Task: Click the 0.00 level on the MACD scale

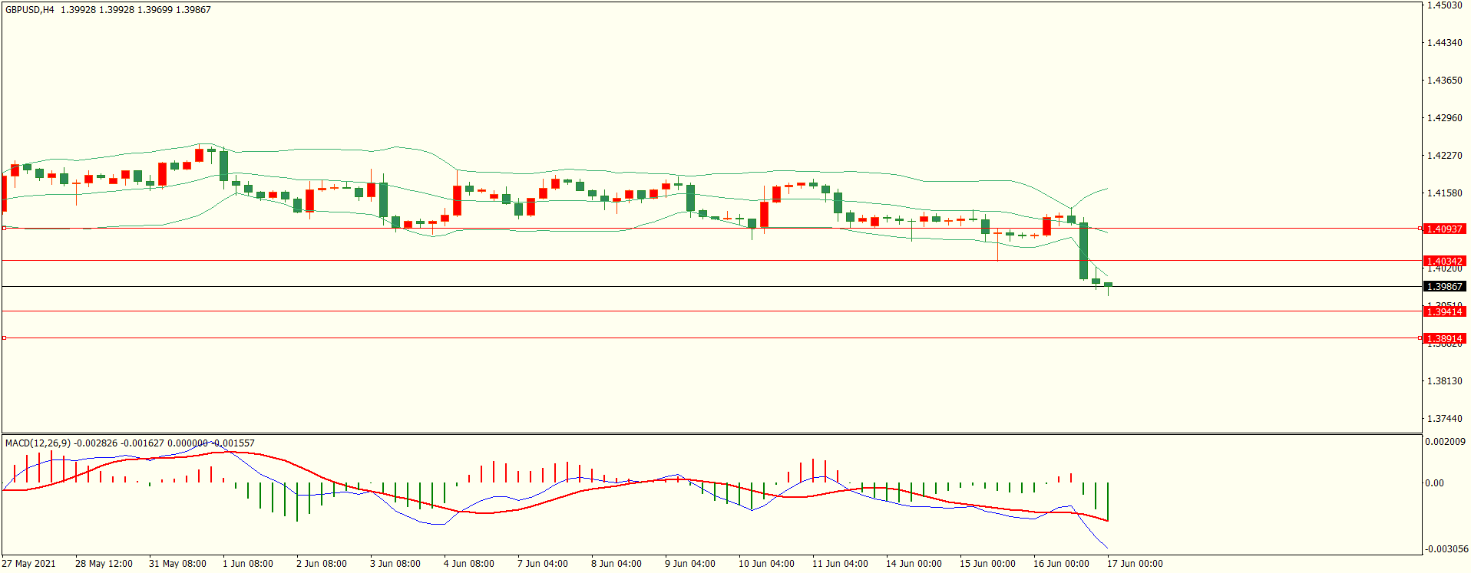Action: [x=1434, y=483]
